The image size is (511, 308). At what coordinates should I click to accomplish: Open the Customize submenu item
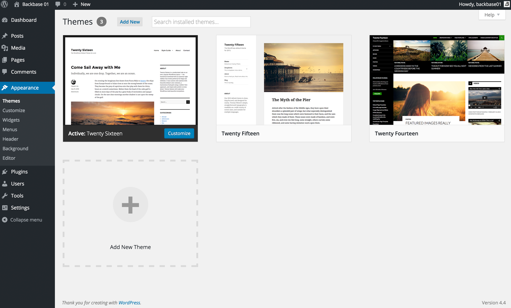(x=14, y=110)
